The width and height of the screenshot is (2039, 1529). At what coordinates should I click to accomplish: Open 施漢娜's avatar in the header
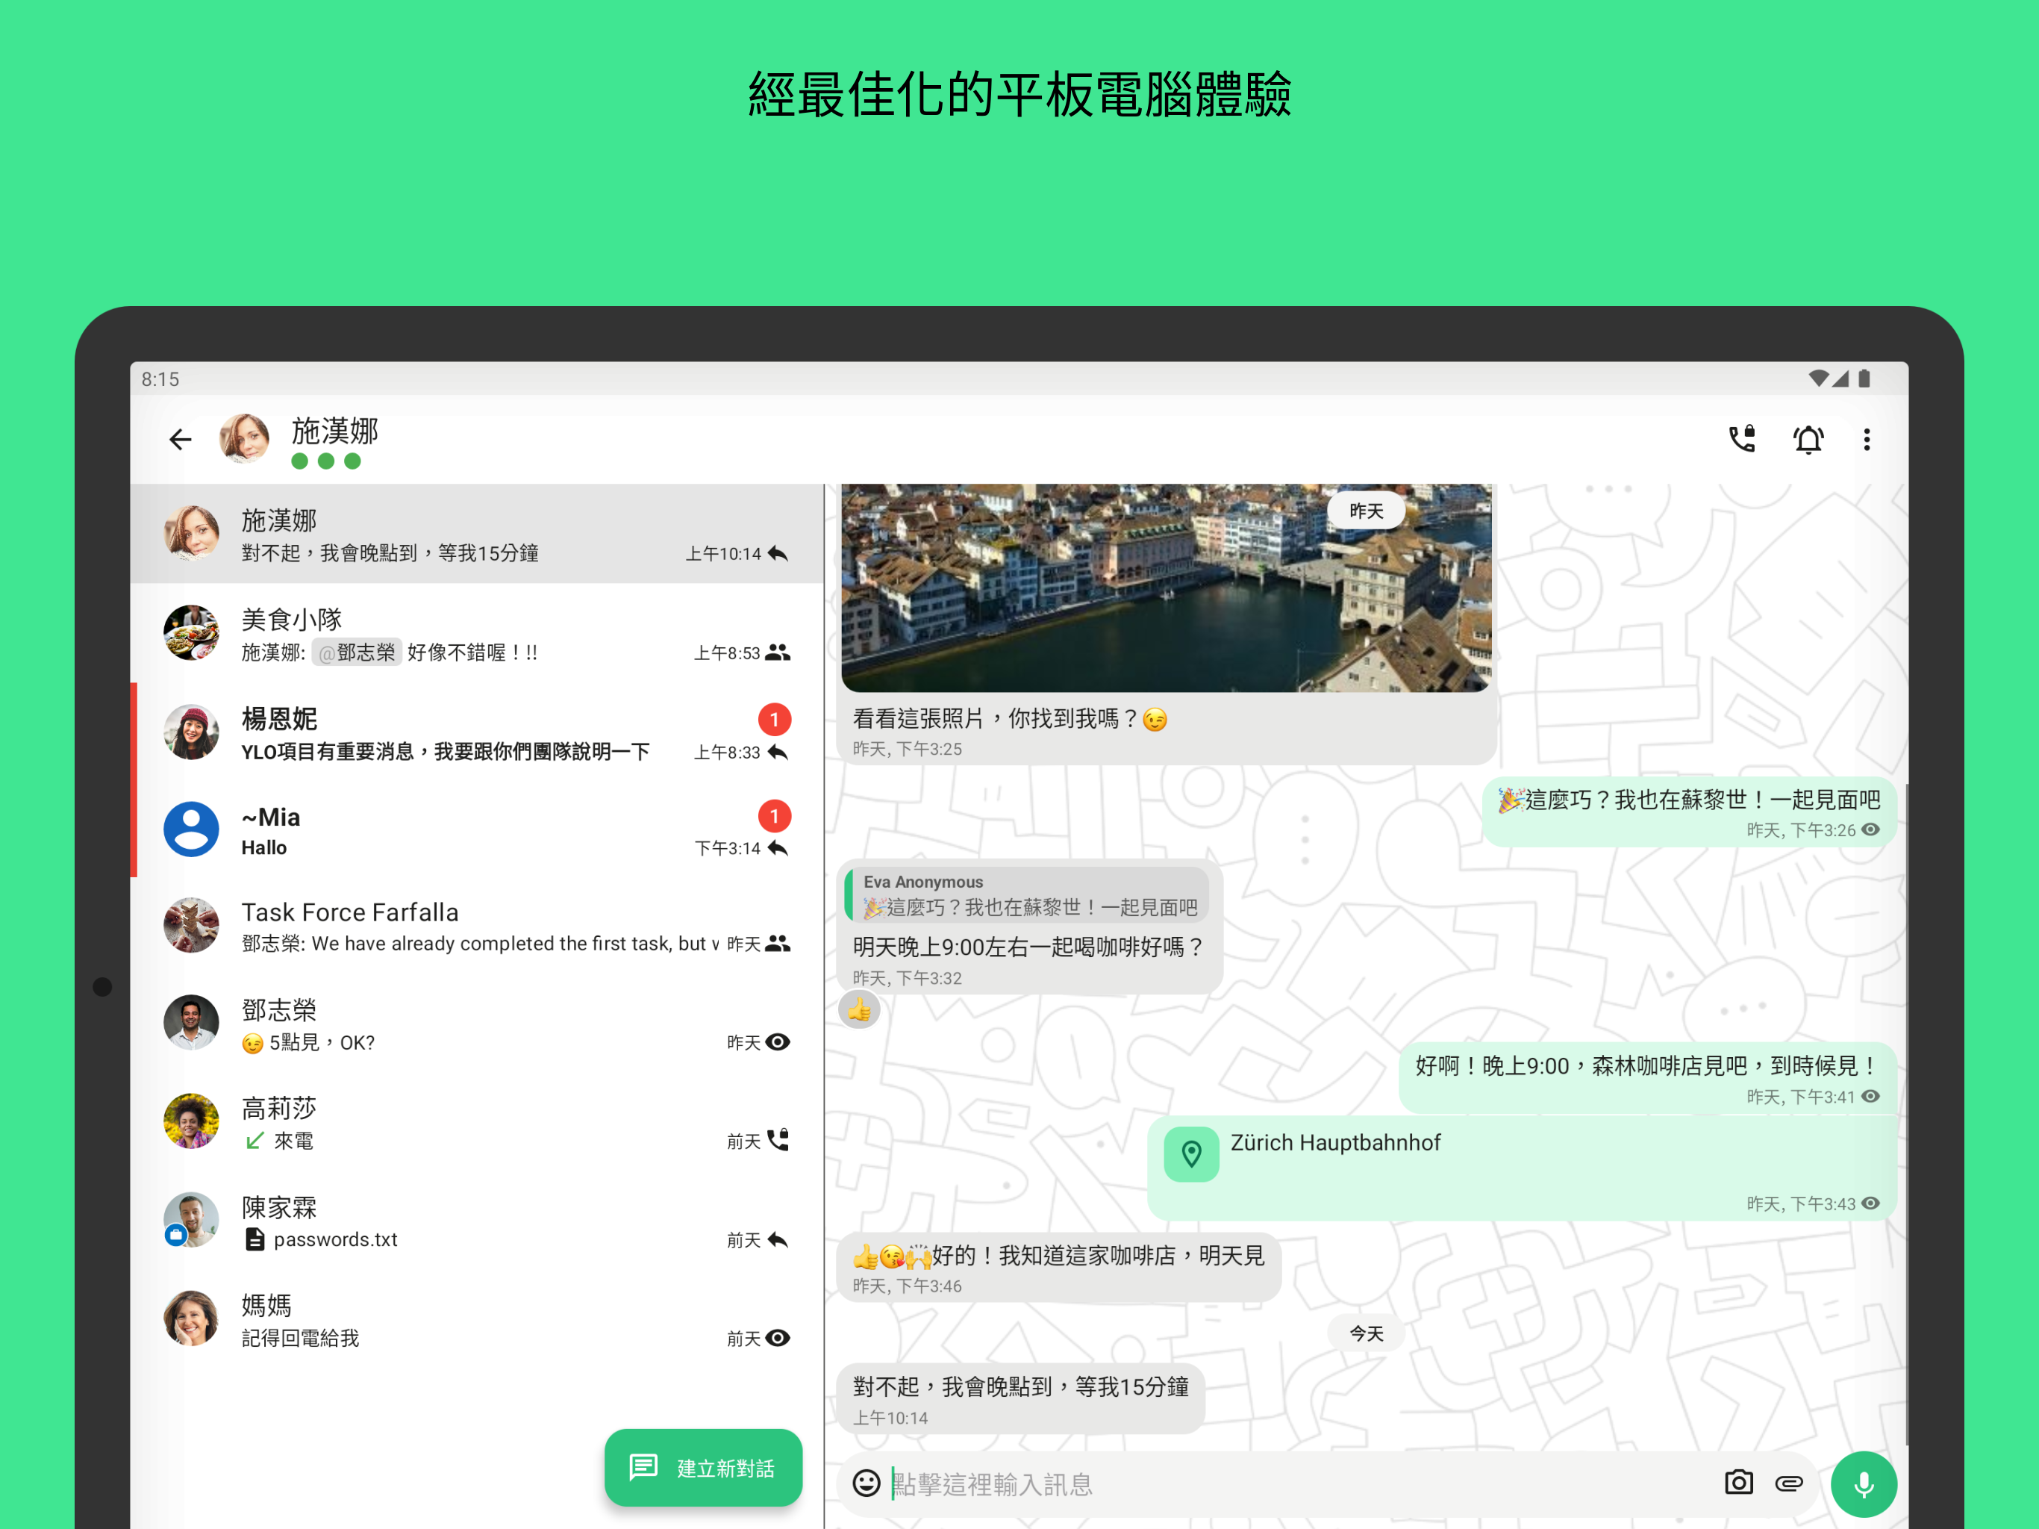click(x=244, y=438)
